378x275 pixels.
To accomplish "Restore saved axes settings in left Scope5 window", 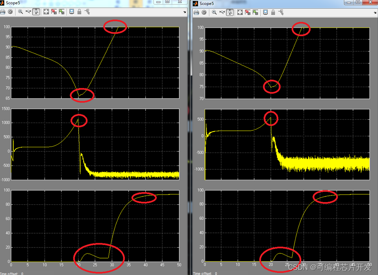I will tap(61, 11).
